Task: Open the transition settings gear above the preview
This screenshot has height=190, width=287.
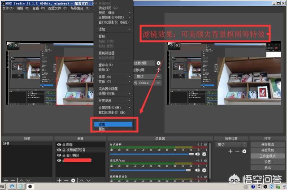Action: click(158, 64)
